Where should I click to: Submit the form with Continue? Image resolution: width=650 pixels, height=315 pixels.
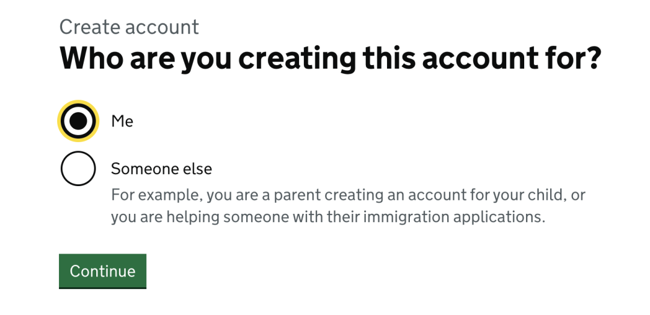pyautogui.click(x=102, y=271)
